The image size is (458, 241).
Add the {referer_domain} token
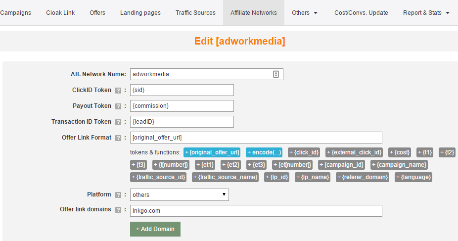pyautogui.click(x=363, y=177)
